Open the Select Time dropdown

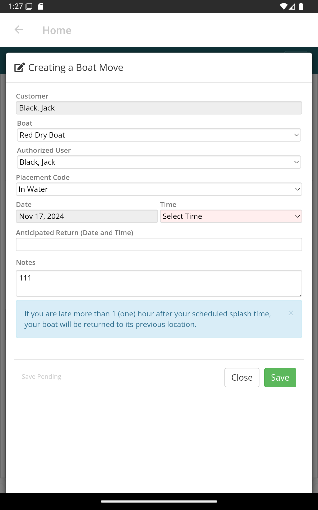[231, 216]
